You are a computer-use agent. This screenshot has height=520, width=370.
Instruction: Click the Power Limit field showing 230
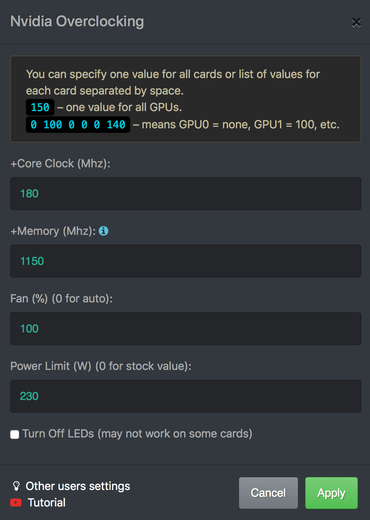tap(185, 396)
